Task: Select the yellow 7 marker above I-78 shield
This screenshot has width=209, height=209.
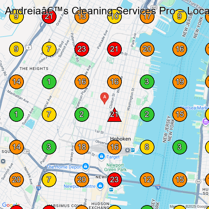Action: pos(49,180)
